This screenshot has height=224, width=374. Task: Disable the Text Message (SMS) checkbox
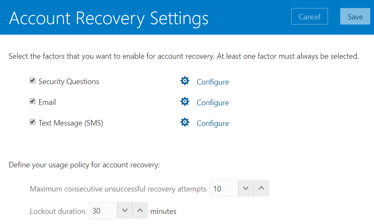(x=33, y=122)
